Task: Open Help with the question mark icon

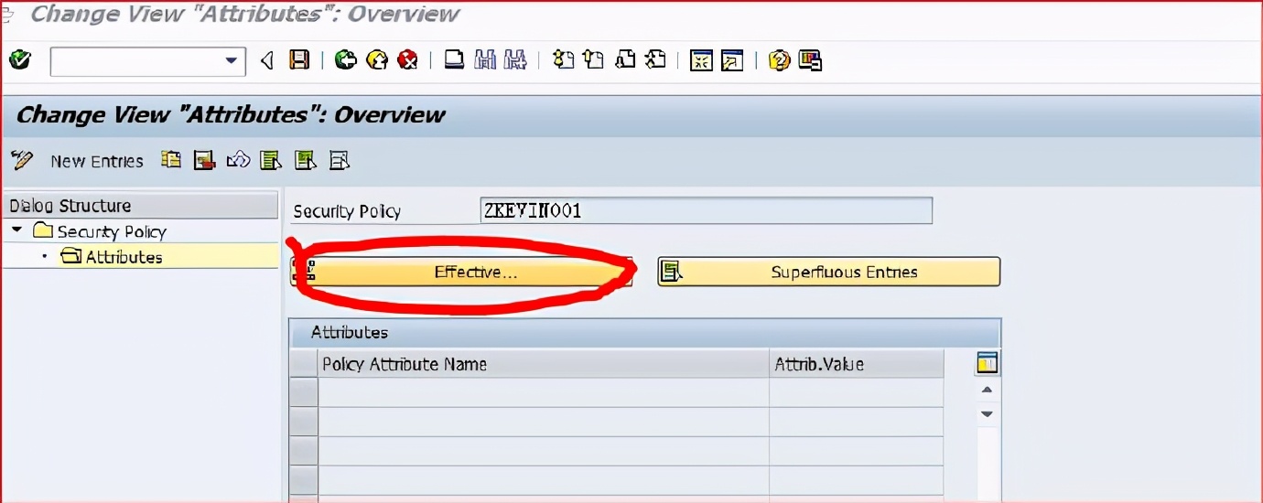Action: [779, 61]
